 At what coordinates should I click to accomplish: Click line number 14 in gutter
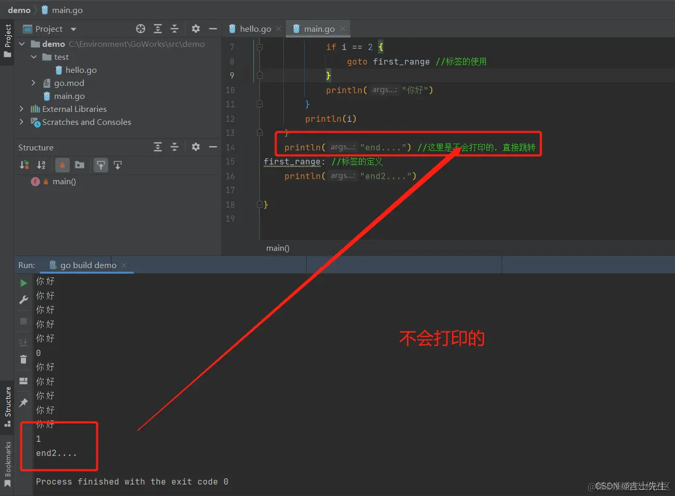[x=230, y=147]
